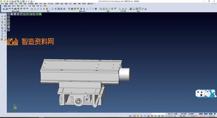Click the Save icon in the title bar

12,1
